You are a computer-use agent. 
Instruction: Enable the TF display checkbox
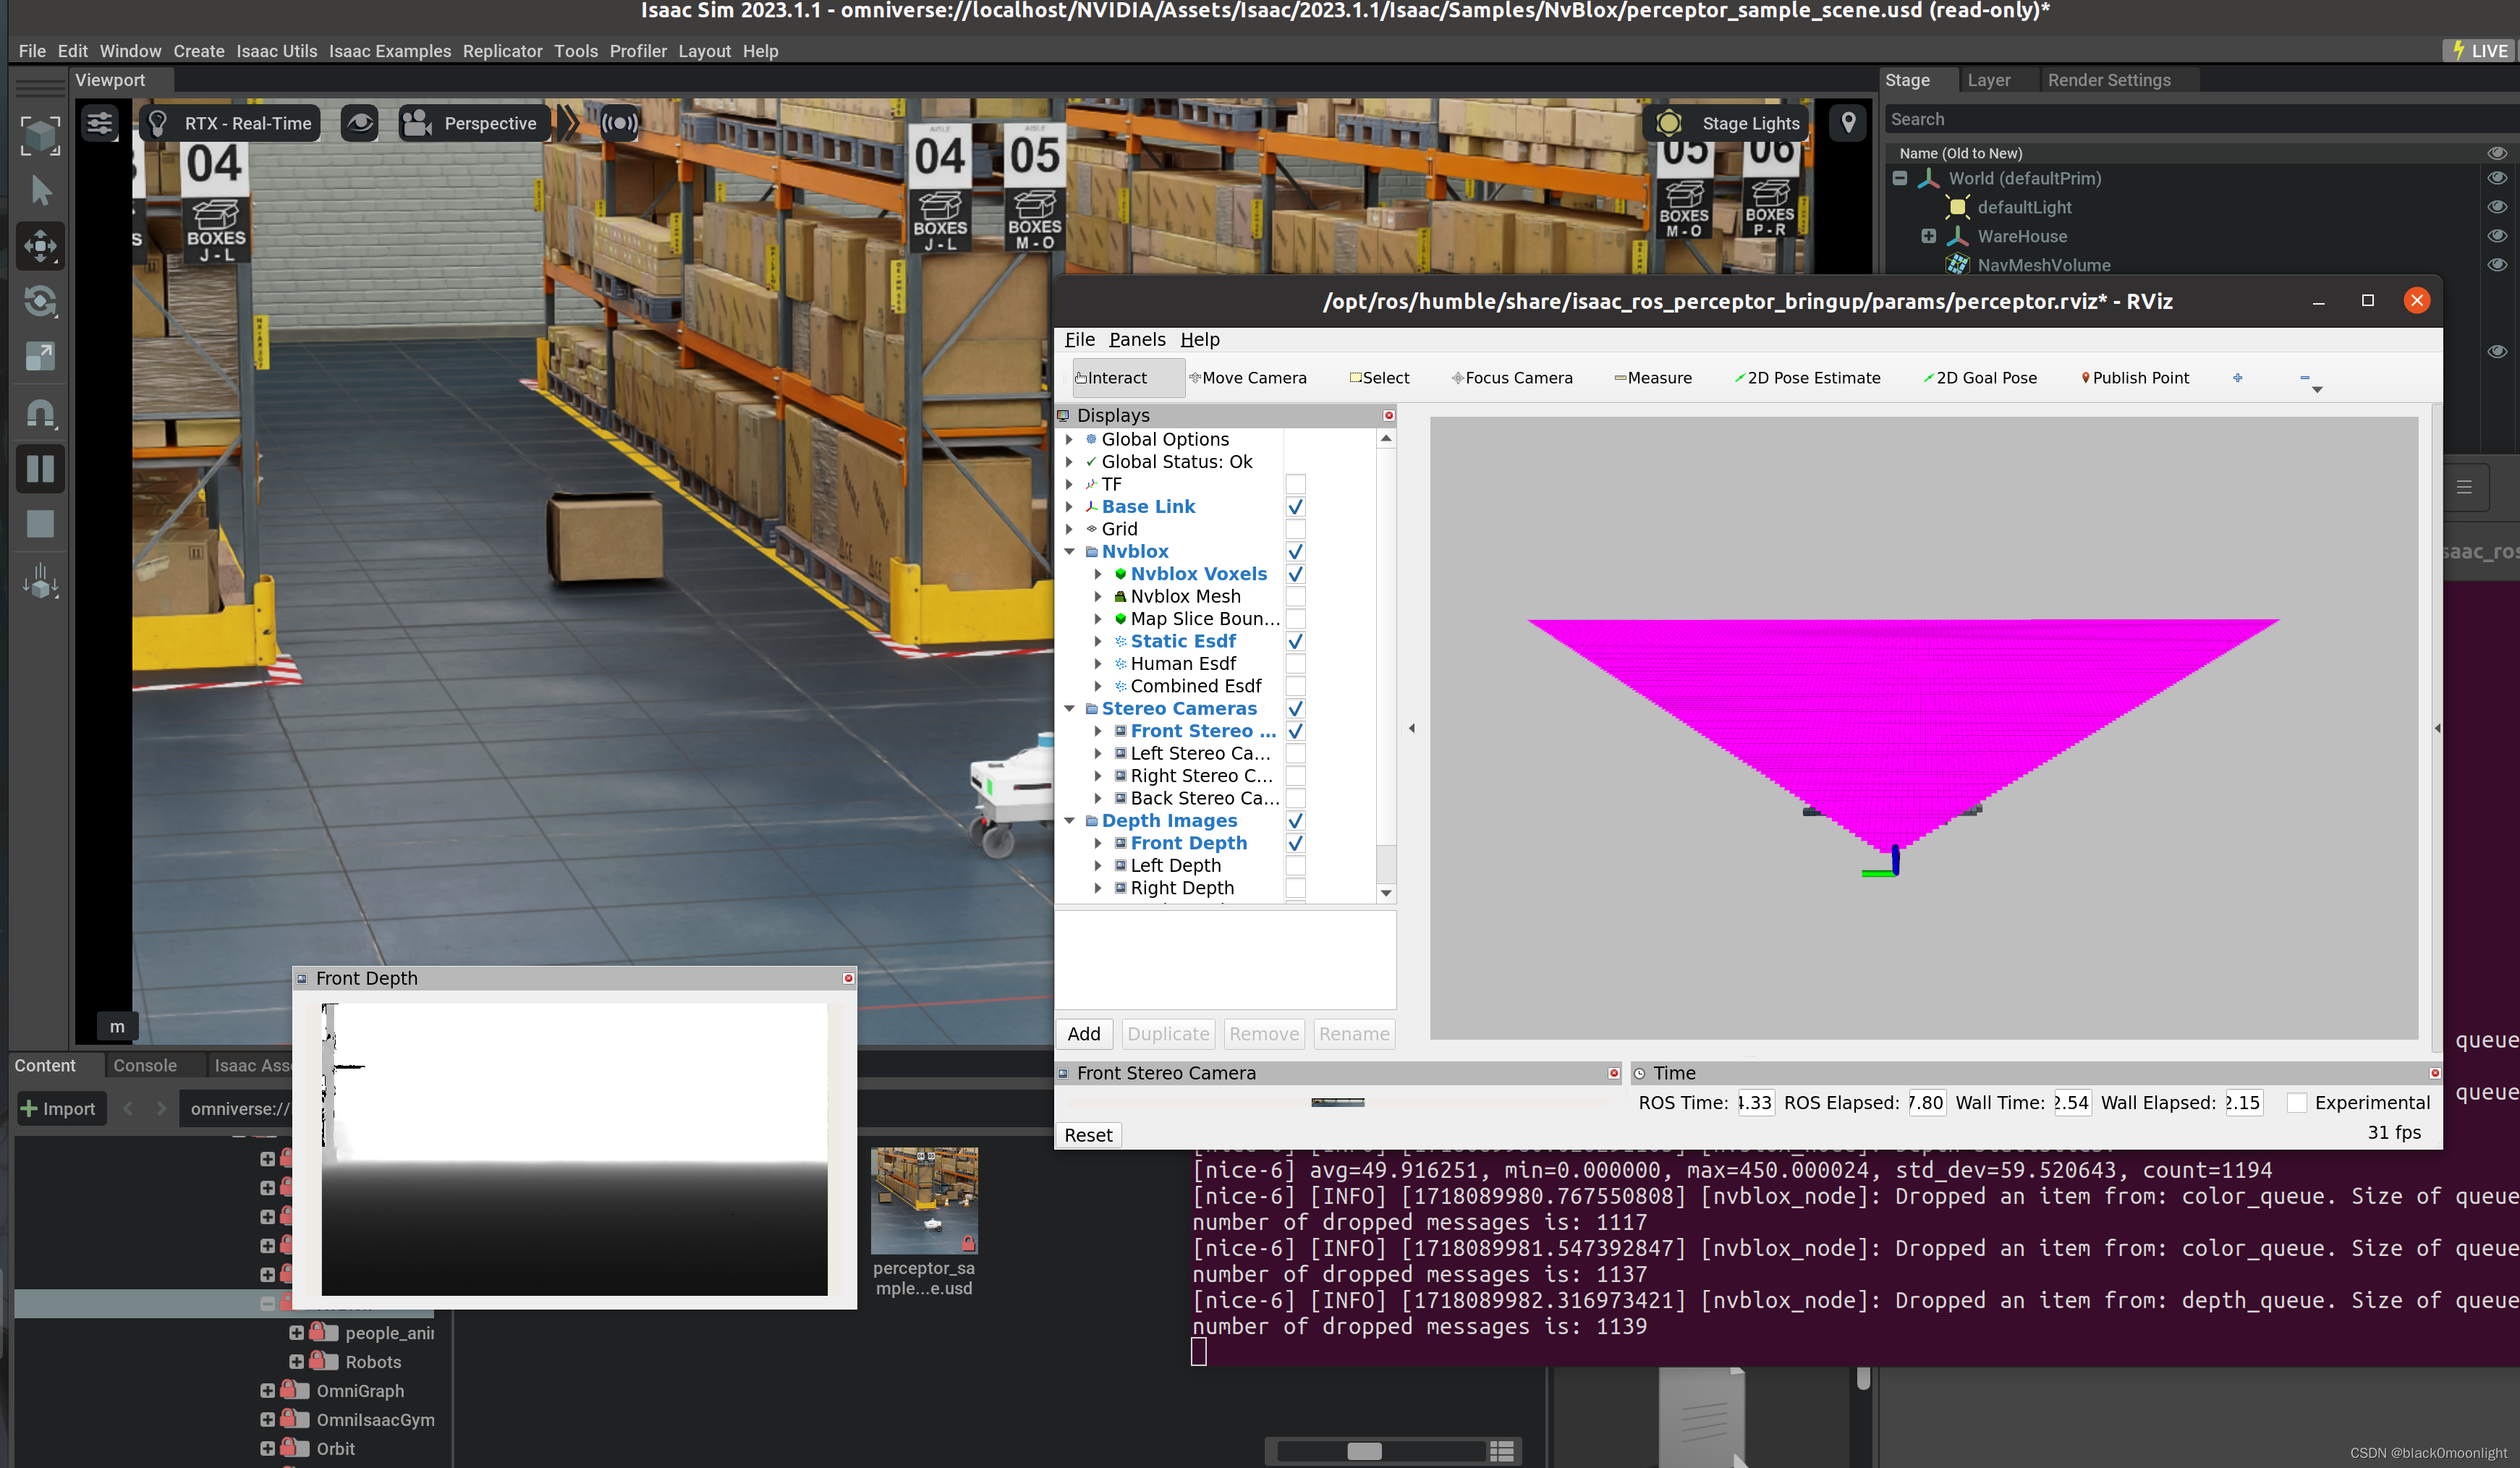[x=1295, y=484]
